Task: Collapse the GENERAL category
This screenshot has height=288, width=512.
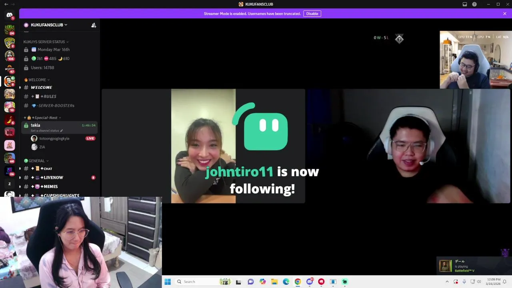Action: coord(36,161)
